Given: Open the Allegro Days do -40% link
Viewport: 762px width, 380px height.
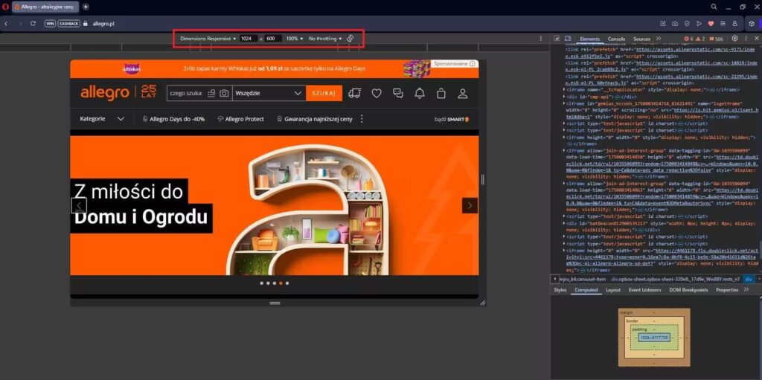Looking at the screenshot, I should (173, 118).
